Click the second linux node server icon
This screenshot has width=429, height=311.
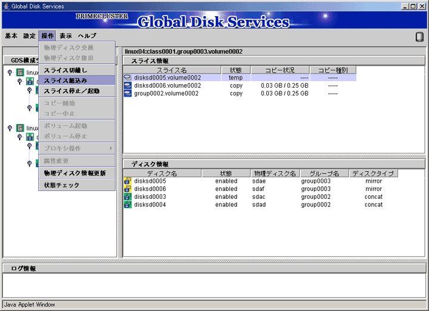pos(20,128)
